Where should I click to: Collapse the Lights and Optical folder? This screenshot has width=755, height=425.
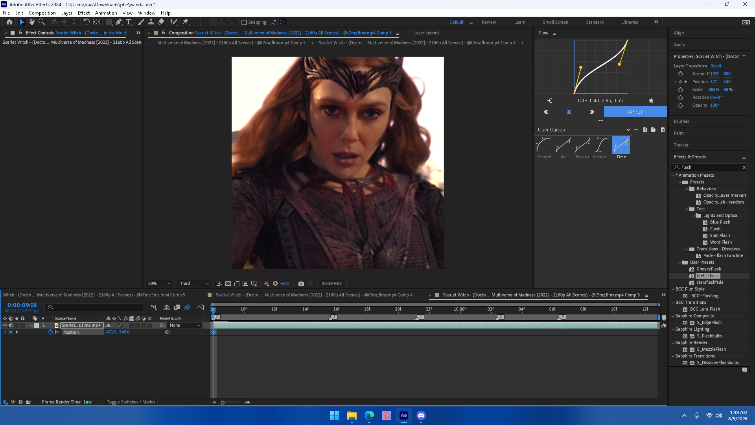coord(693,216)
